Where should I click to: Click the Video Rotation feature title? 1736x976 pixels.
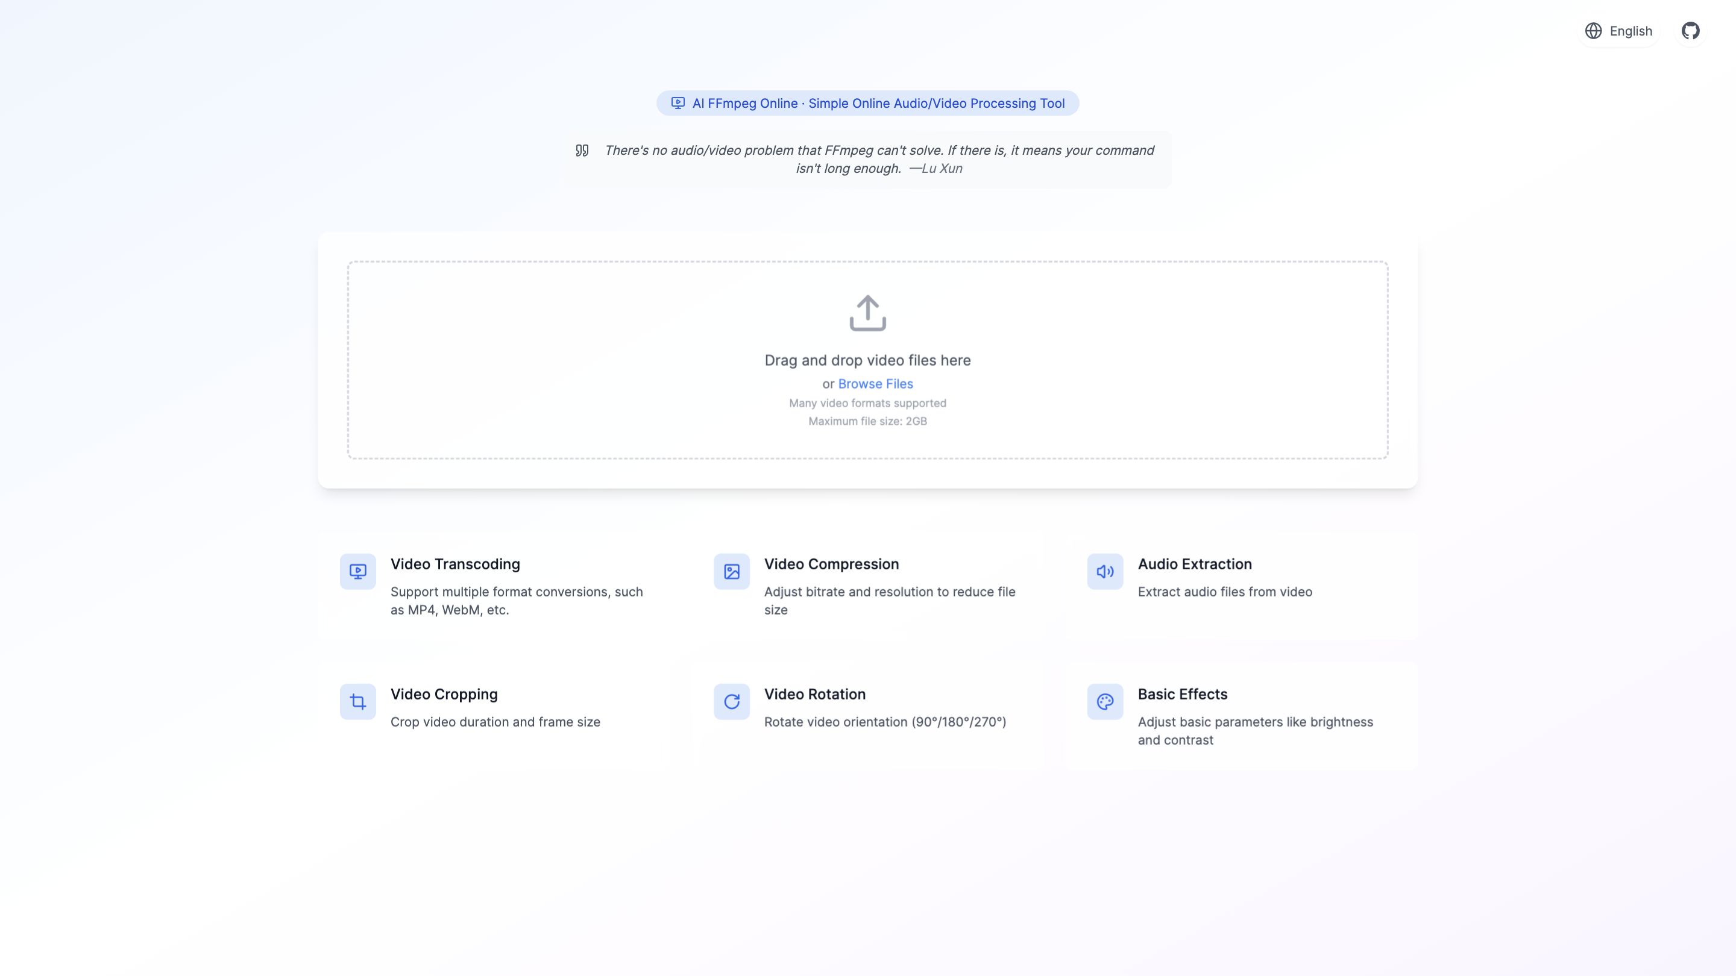coord(814,694)
